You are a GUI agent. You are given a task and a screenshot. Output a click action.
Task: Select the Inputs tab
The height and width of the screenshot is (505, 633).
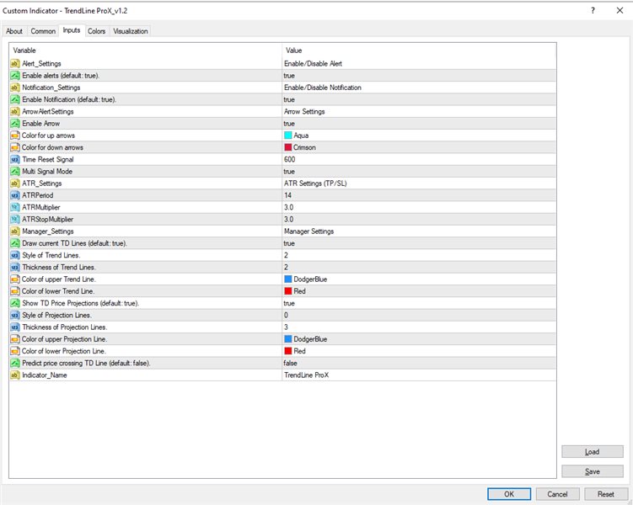tap(72, 30)
